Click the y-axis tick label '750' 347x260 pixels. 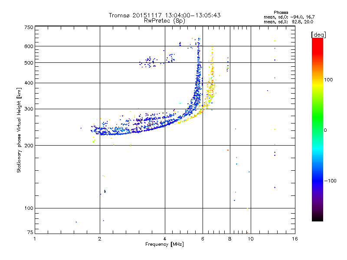coord(29,27)
